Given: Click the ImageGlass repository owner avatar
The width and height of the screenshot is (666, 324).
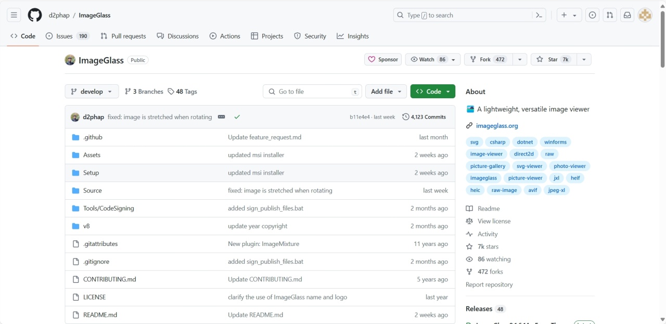Looking at the screenshot, I should pos(70,60).
